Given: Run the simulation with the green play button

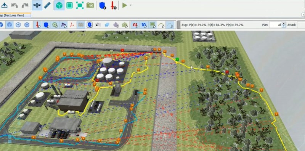Looking at the screenshot, I should coord(125,5).
